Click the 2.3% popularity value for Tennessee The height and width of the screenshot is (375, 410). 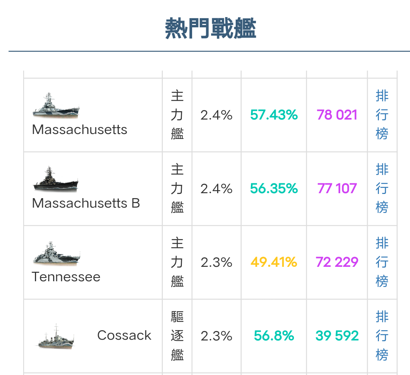216,262
